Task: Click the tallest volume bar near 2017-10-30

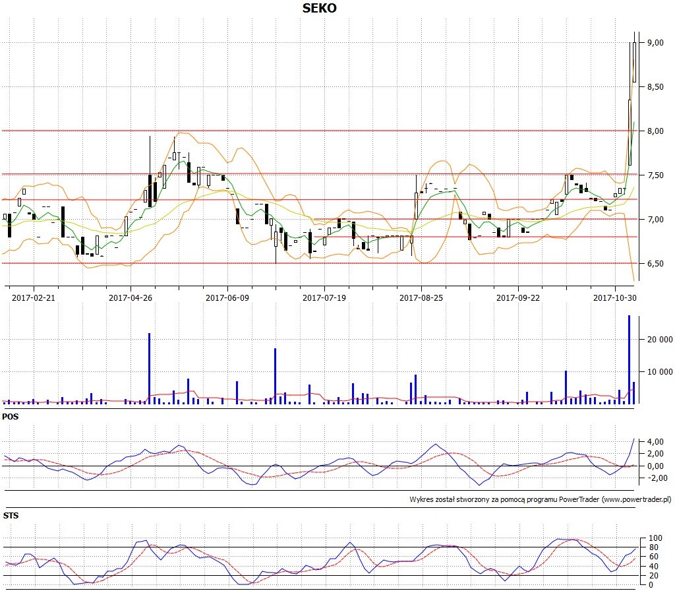Action: (x=629, y=359)
